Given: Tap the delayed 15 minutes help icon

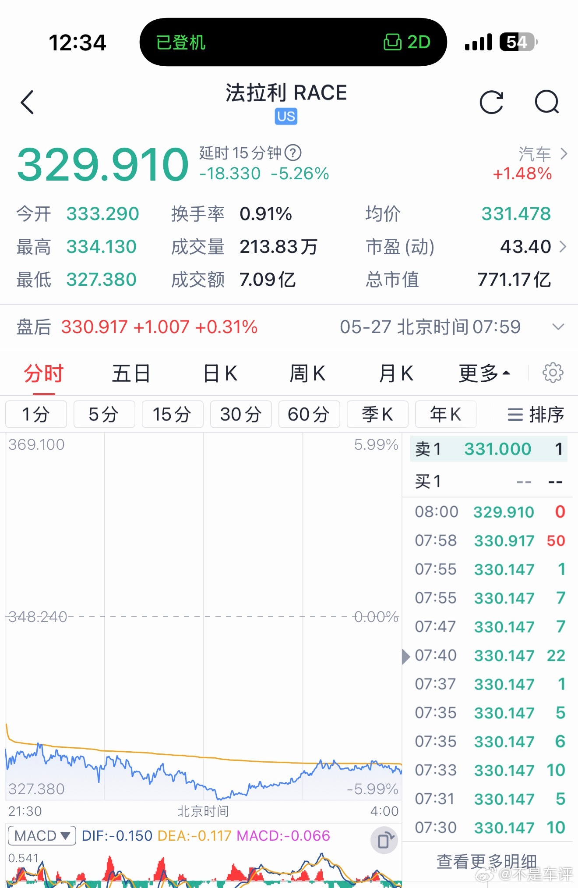Looking at the screenshot, I should click(293, 153).
